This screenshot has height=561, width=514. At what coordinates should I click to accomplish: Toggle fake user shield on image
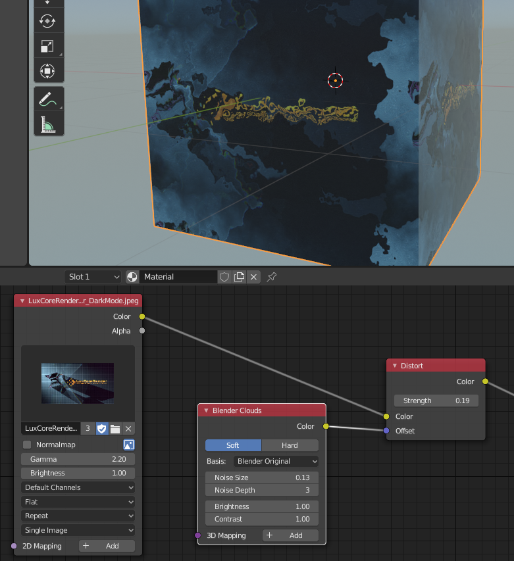click(x=102, y=429)
